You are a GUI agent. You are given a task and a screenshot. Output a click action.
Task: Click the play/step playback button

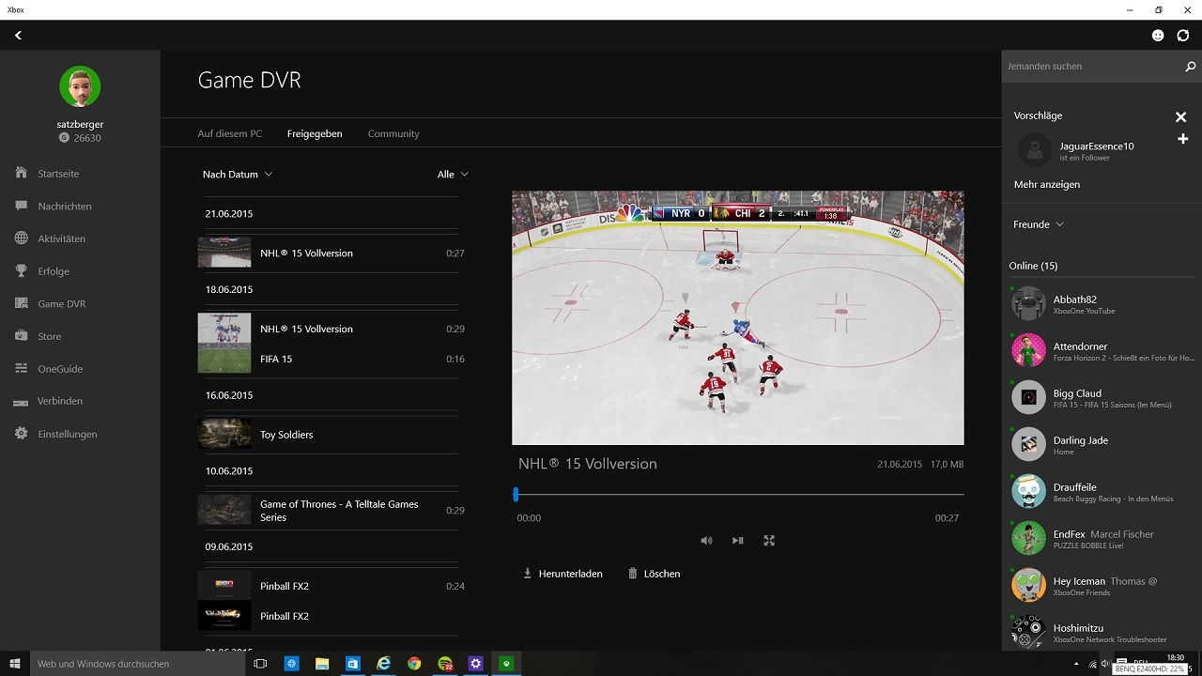point(737,541)
